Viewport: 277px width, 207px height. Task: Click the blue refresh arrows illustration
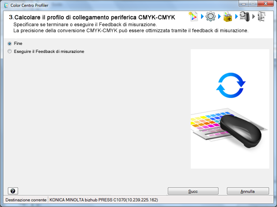pos(231,85)
